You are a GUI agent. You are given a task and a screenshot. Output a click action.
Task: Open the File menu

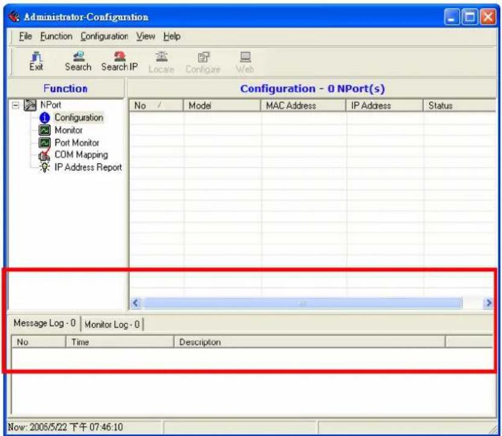point(25,36)
